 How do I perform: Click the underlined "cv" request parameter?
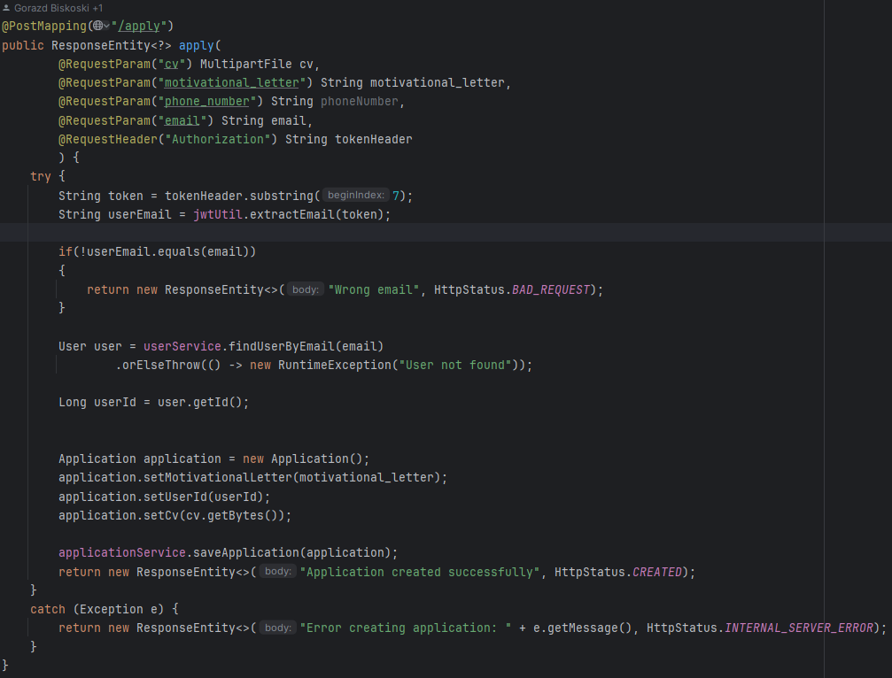pyautogui.click(x=172, y=64)
